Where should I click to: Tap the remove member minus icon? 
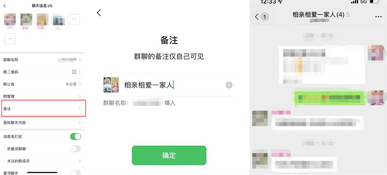[x=10, y=39]
